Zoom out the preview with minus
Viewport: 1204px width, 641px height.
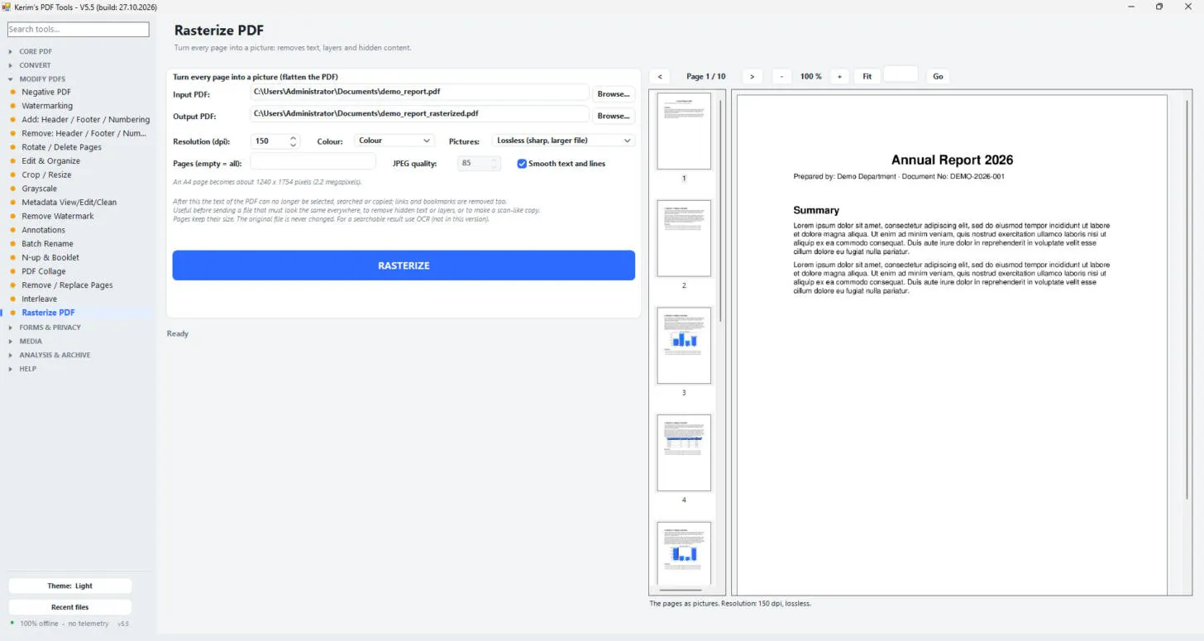[x=781, y=76]
